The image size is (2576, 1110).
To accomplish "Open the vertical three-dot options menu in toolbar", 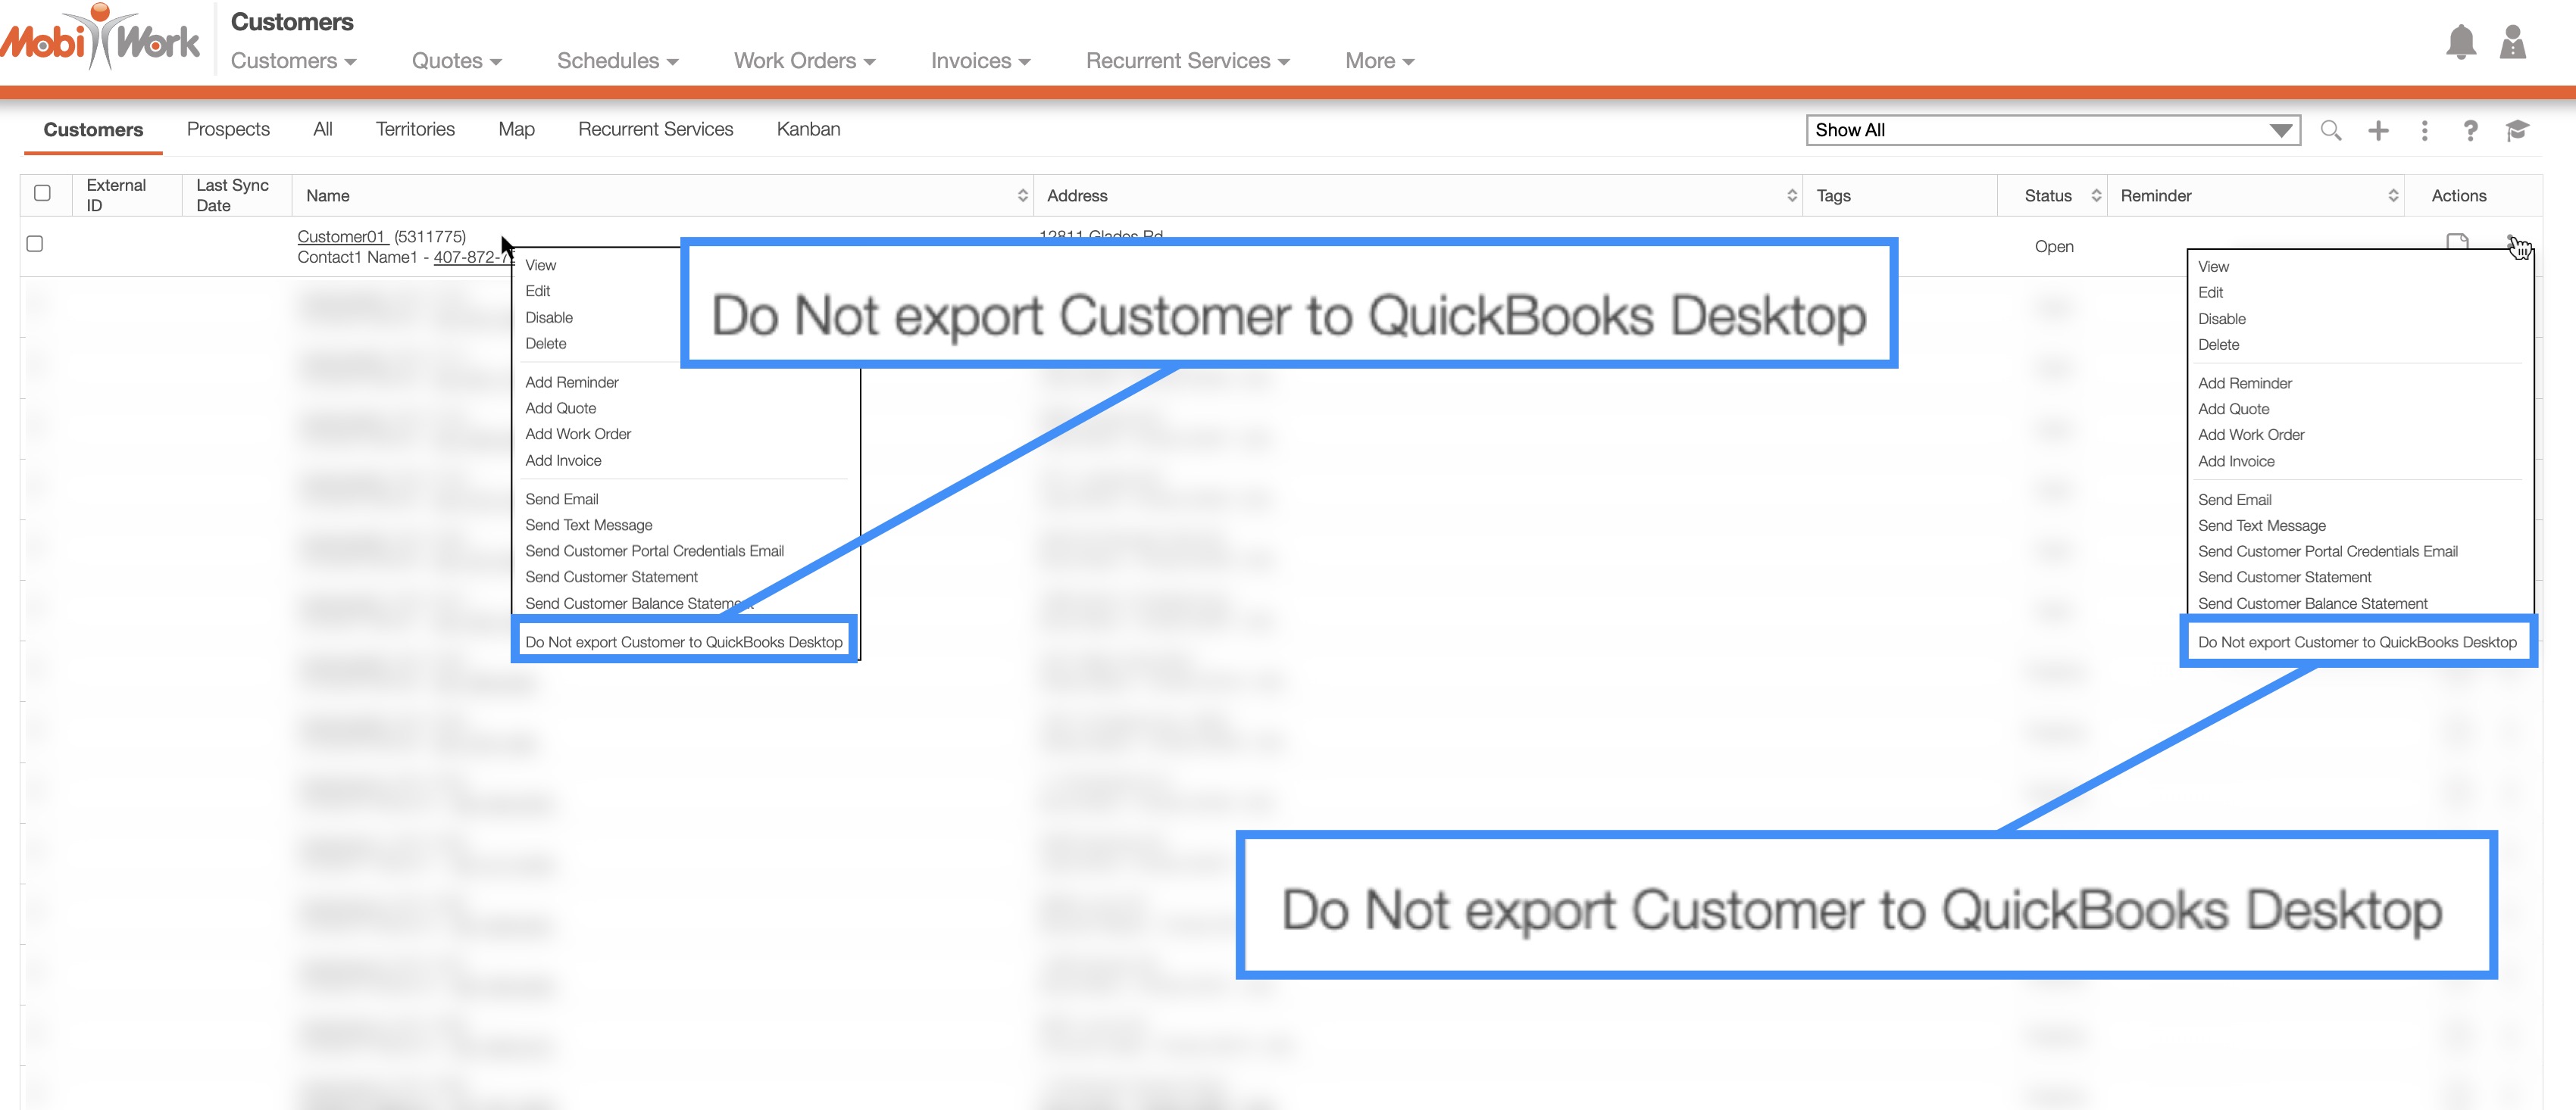I will point(2424,130).
